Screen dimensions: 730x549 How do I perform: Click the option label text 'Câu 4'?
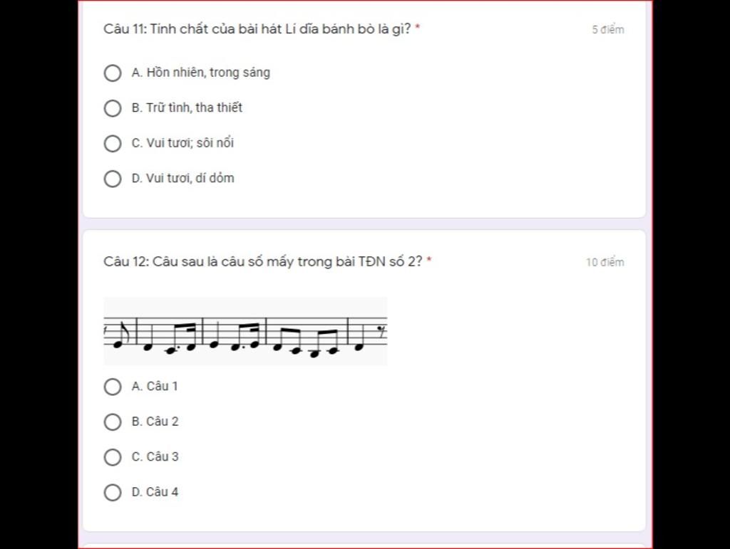click(163, 492)
